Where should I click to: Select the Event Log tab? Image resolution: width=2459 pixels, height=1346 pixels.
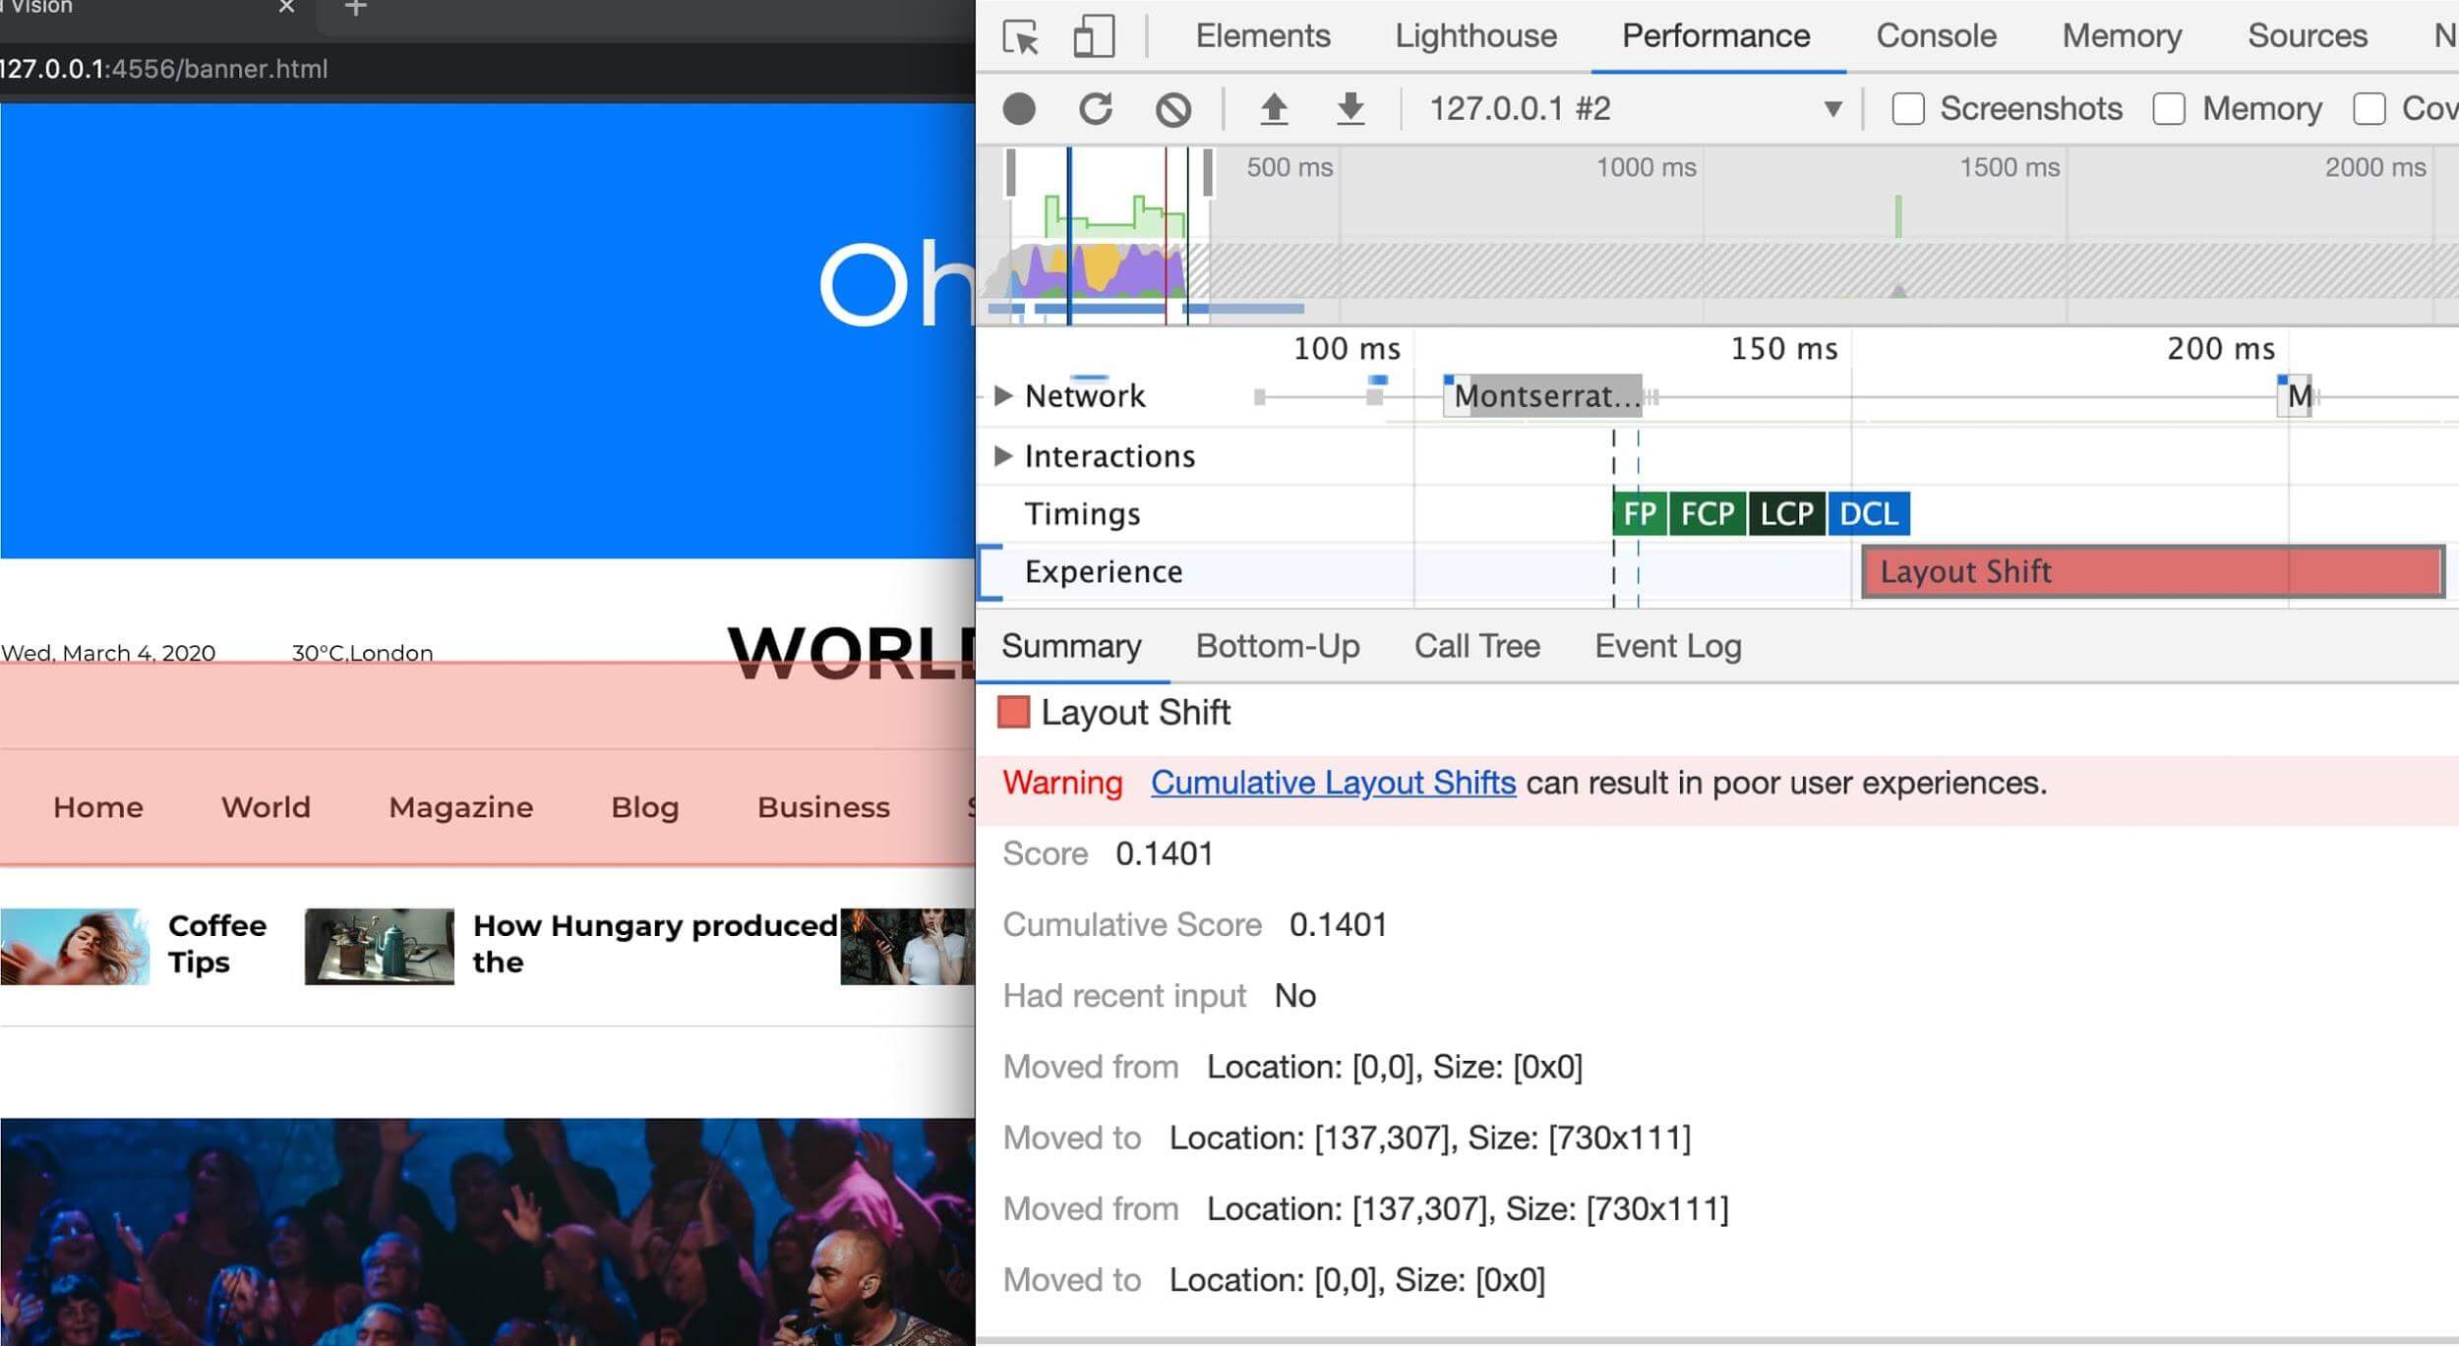point(1668,647)
